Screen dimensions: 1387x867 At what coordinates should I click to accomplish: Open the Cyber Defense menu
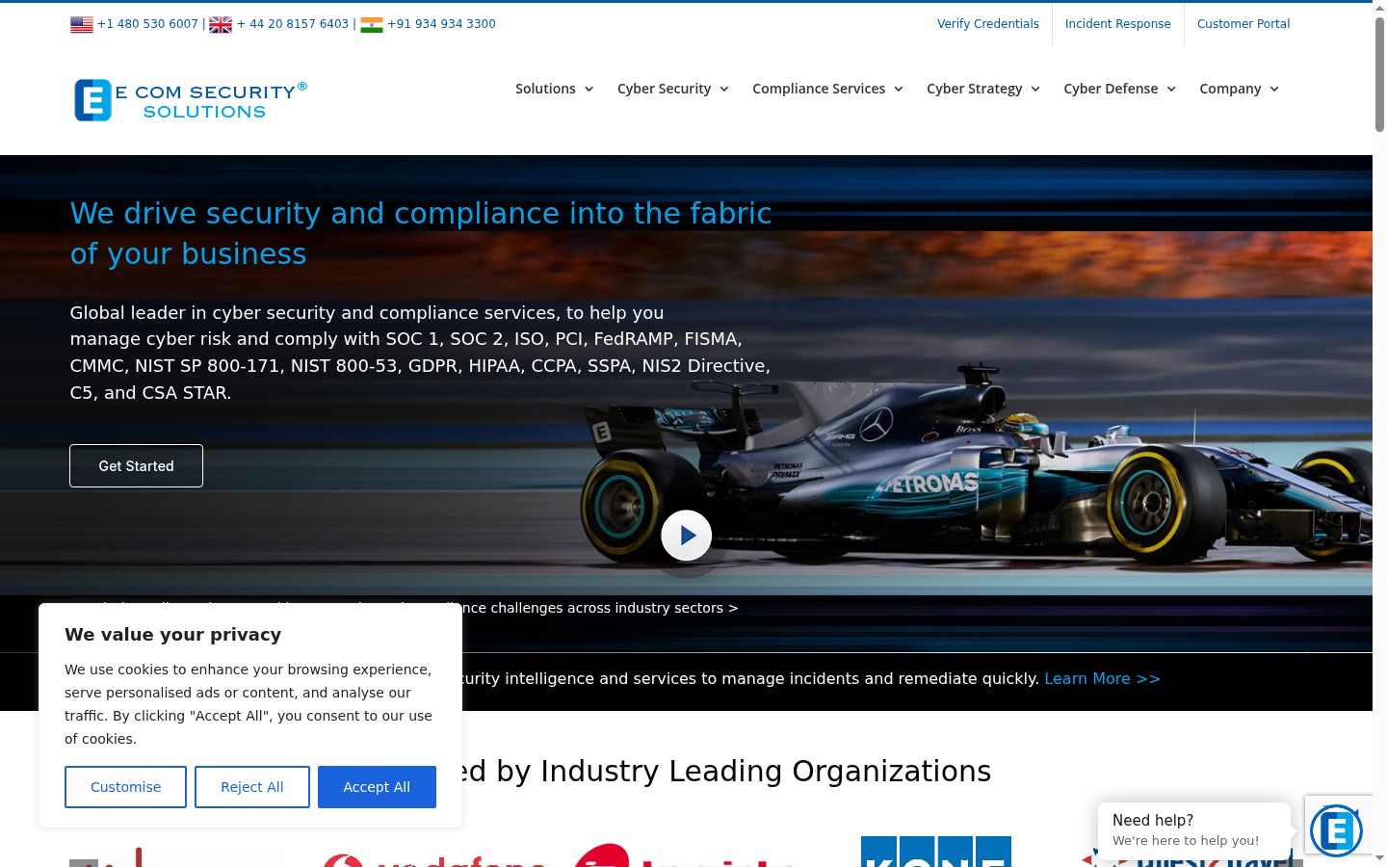pos(1111,89)
